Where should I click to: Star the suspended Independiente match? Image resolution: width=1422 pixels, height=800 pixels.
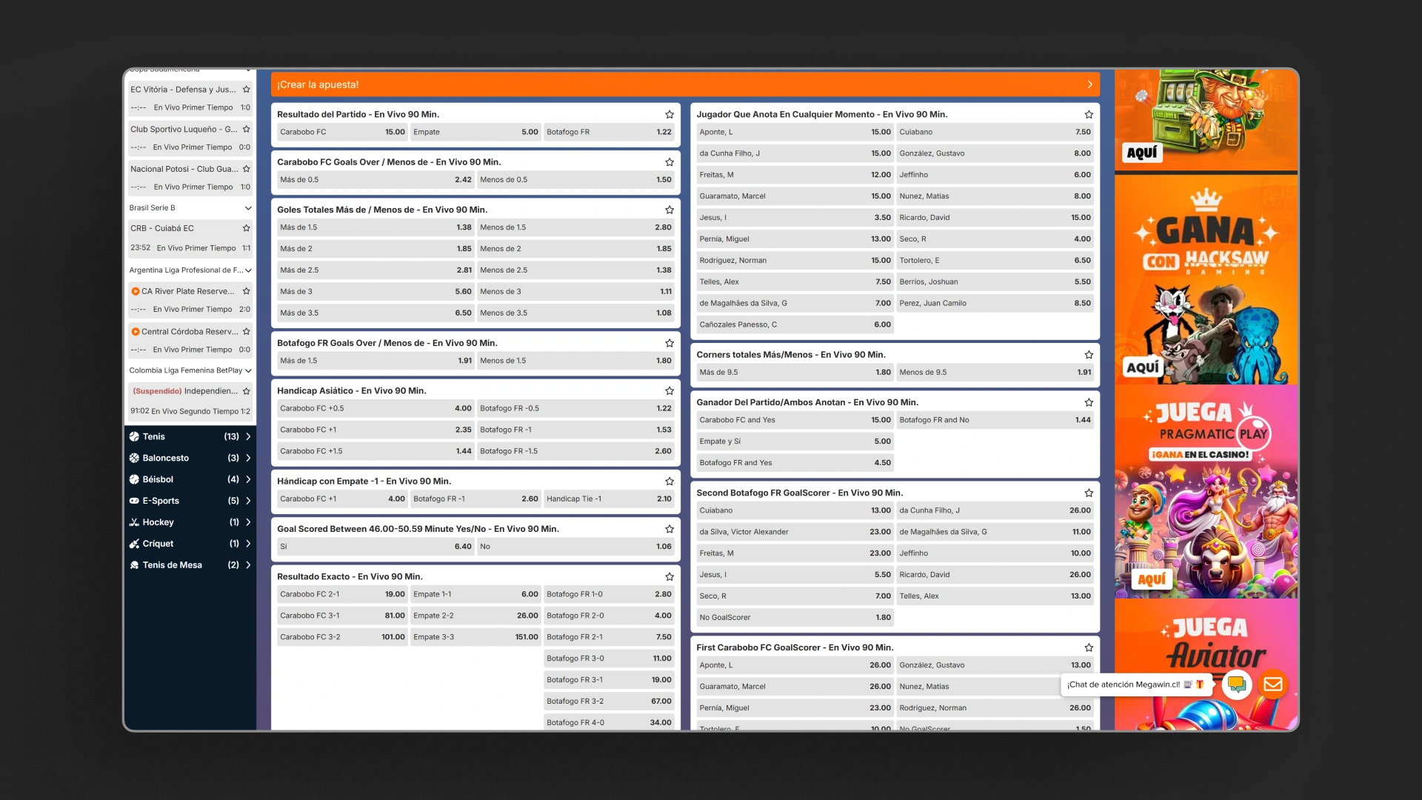(247, 391)
